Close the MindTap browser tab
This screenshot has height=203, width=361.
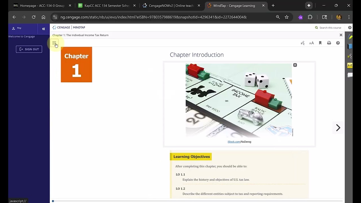tap(263, 6)
